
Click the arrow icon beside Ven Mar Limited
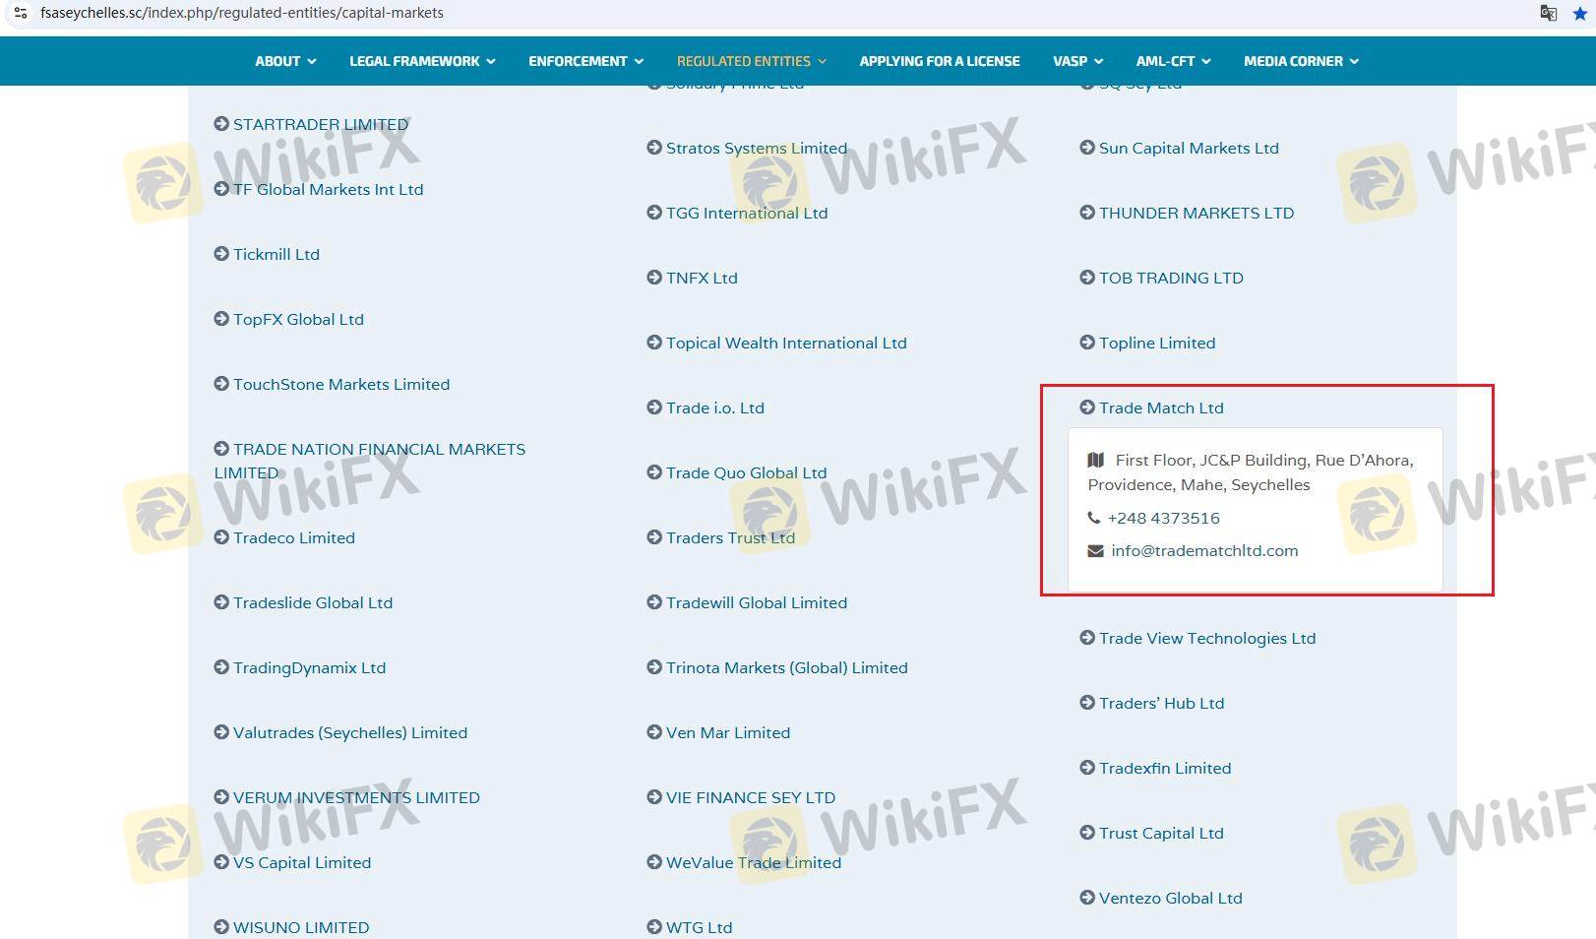pyautogui.click(x=654, y=732)
